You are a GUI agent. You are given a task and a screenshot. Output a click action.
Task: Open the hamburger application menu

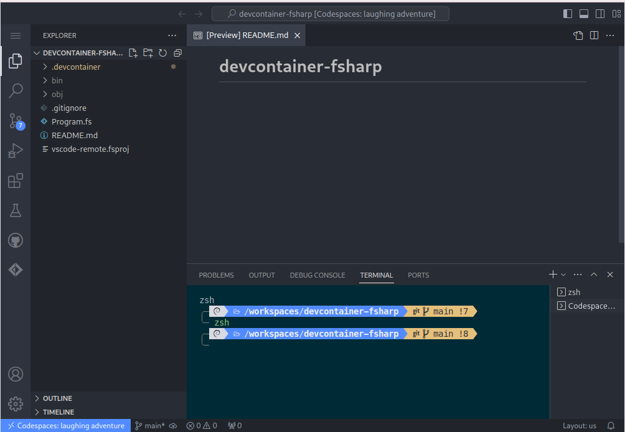tap(16, 36)
